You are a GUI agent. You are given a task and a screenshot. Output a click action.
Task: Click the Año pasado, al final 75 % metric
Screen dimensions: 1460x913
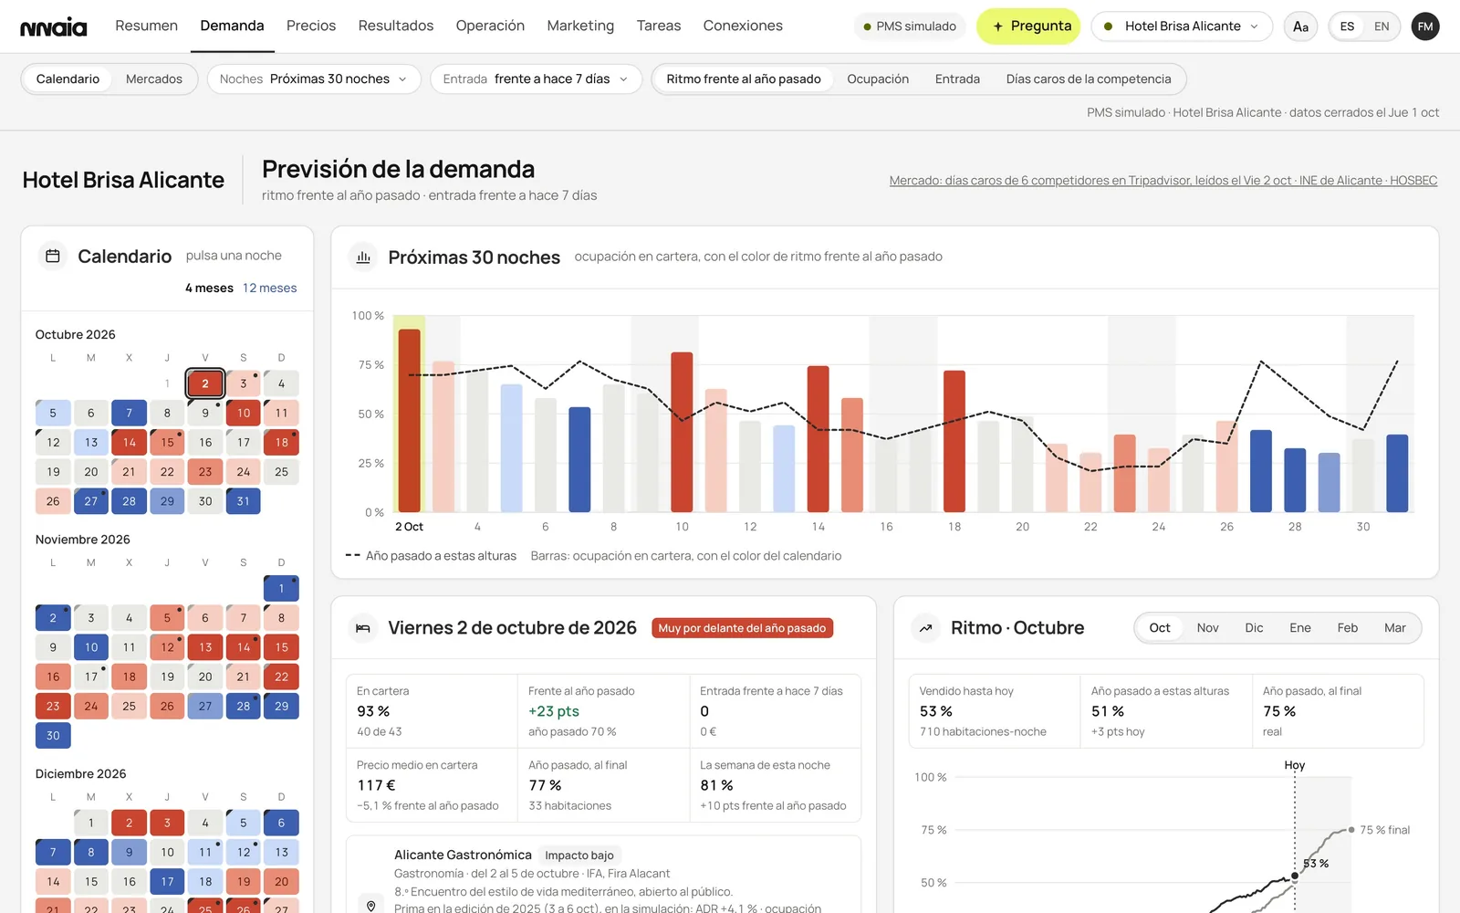click(1338, 711)
